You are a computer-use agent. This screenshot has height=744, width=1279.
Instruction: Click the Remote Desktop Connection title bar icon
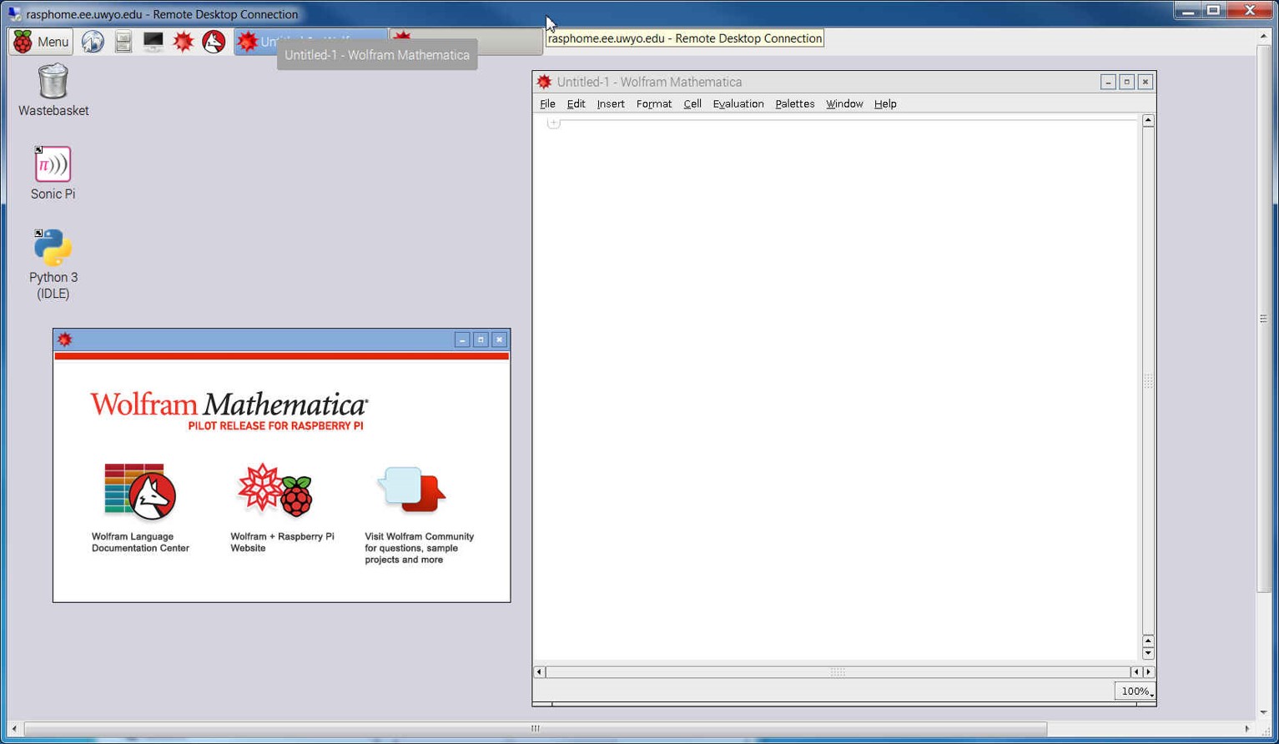14,14
